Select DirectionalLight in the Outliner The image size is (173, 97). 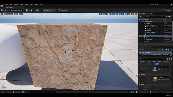(x=151, y=25)
